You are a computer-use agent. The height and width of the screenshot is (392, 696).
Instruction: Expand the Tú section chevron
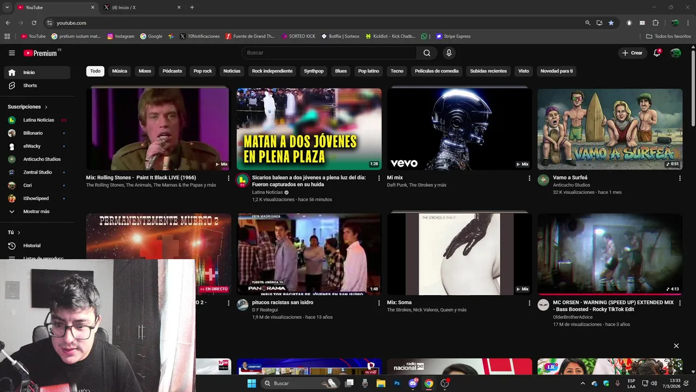tap(19, 232)
